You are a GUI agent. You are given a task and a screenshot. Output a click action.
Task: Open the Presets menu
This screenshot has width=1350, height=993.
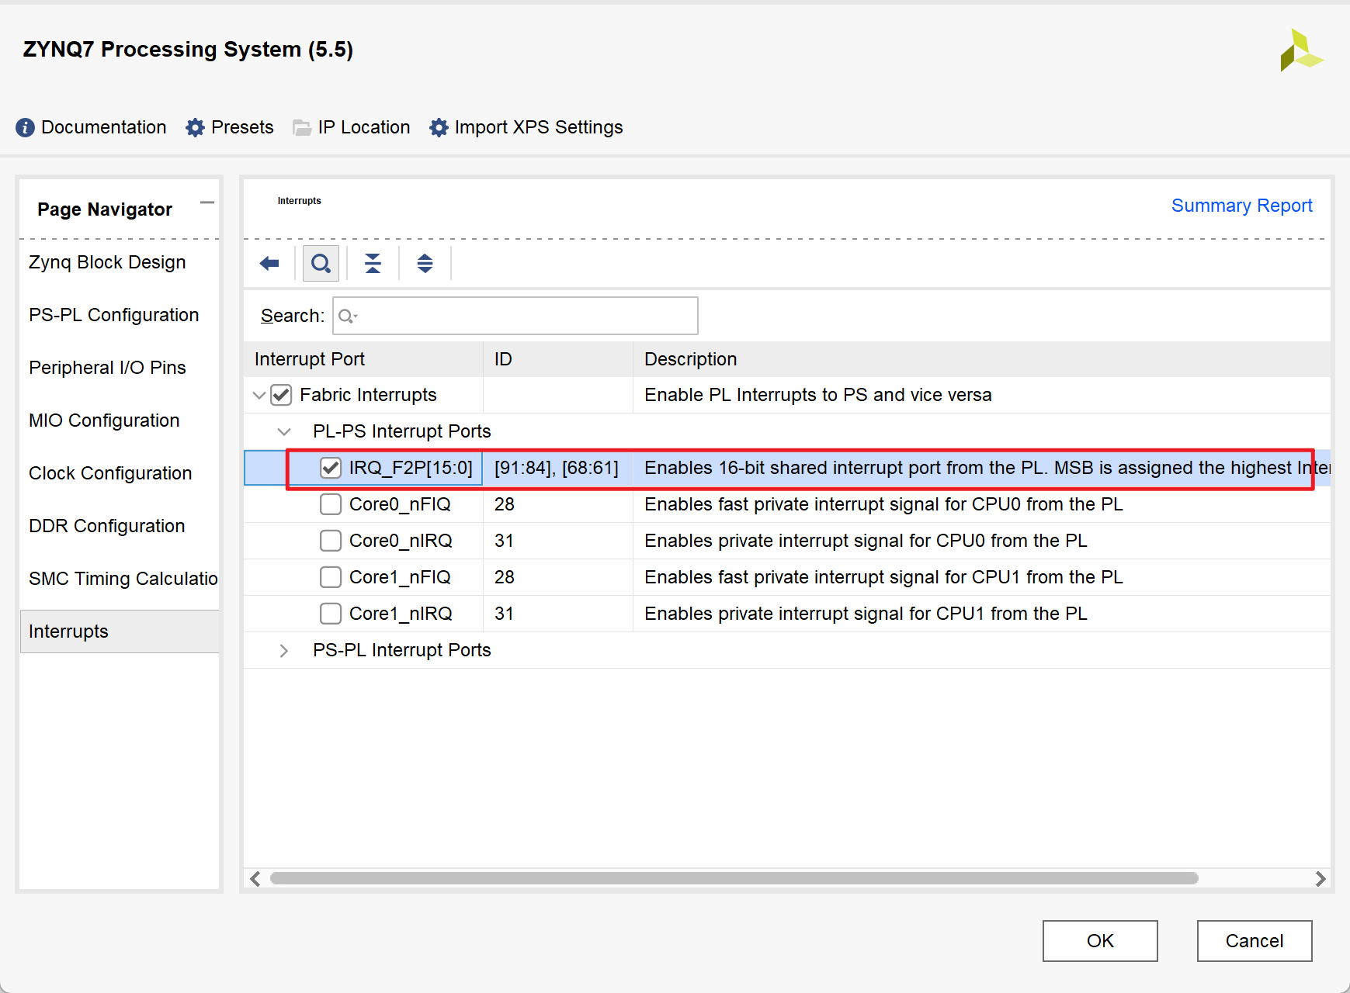tap(242, 127)
